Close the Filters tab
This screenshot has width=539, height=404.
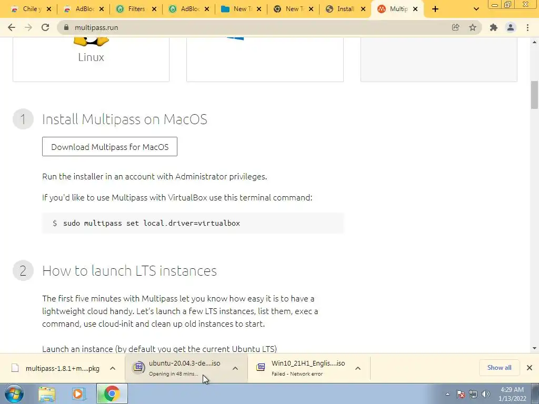pyautogui.click(x=154, y=9)
